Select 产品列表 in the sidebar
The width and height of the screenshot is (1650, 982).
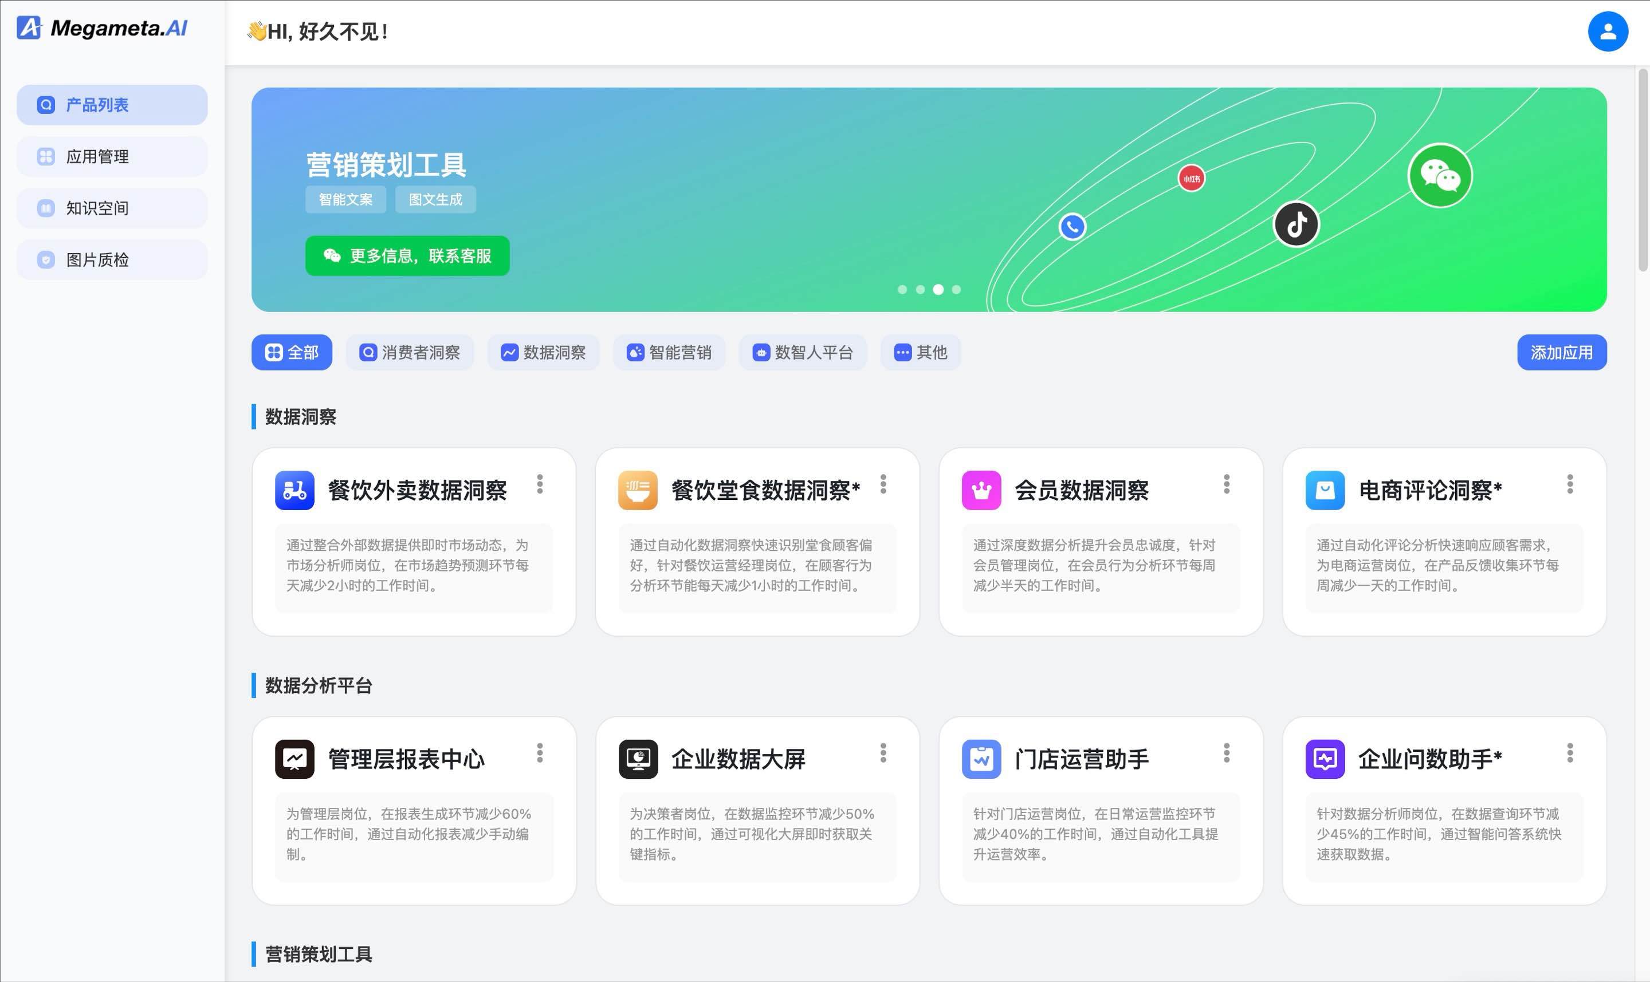click(x=112, y=105)
